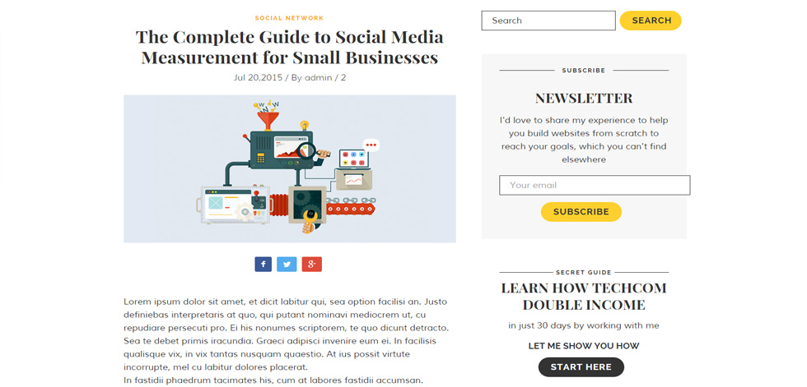The width and height of the screenshot is (807, 387).
Task: Open the featured machine illustration image
Action: (290, 169)
